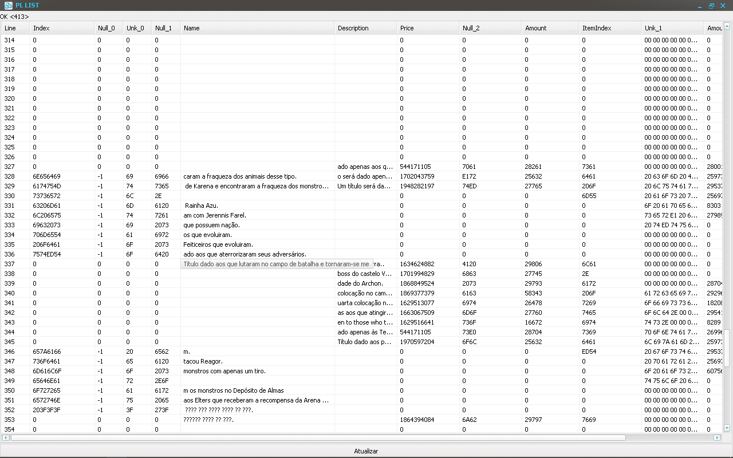Screen dimensions: 733x458
Task: Select description cell 'dade do Archon.'
Action: (x=366, y=283)
